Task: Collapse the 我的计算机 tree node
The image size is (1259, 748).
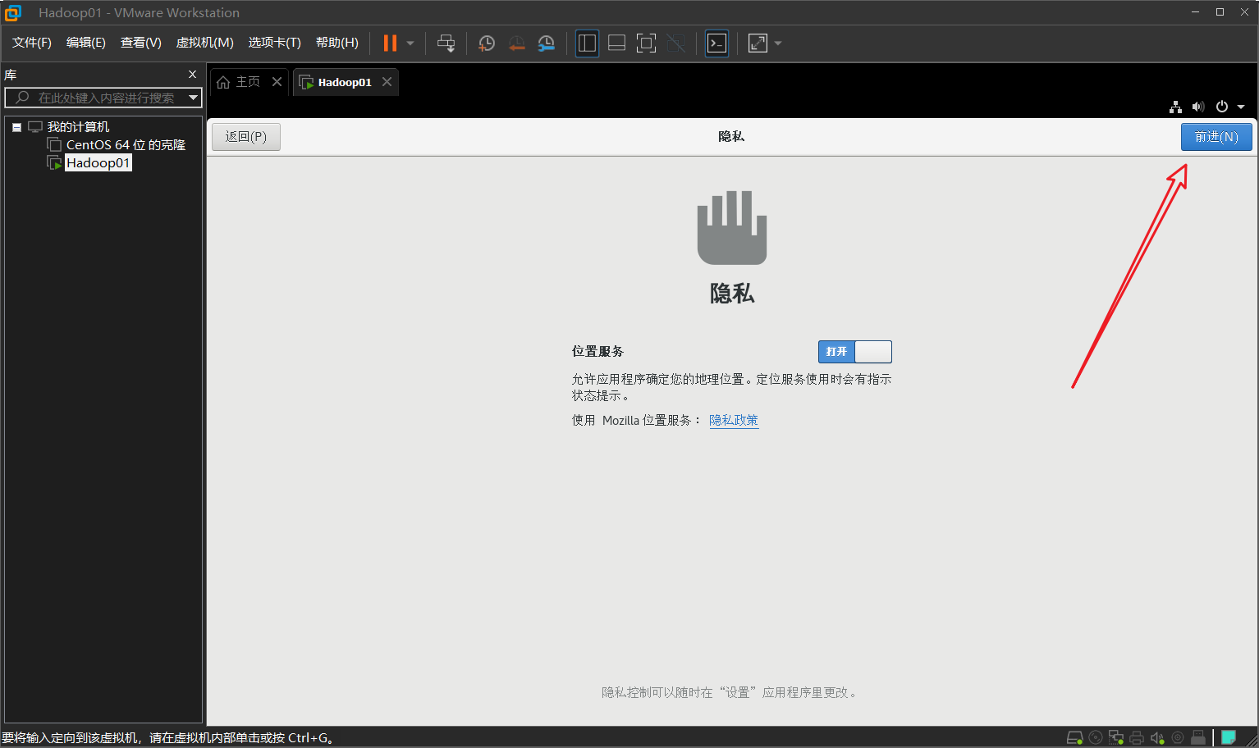Action: [x=16, y=127]
